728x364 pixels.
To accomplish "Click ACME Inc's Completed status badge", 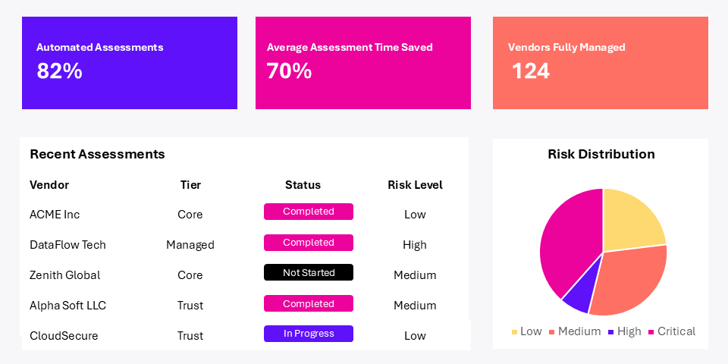I will [x=308, y=212].
